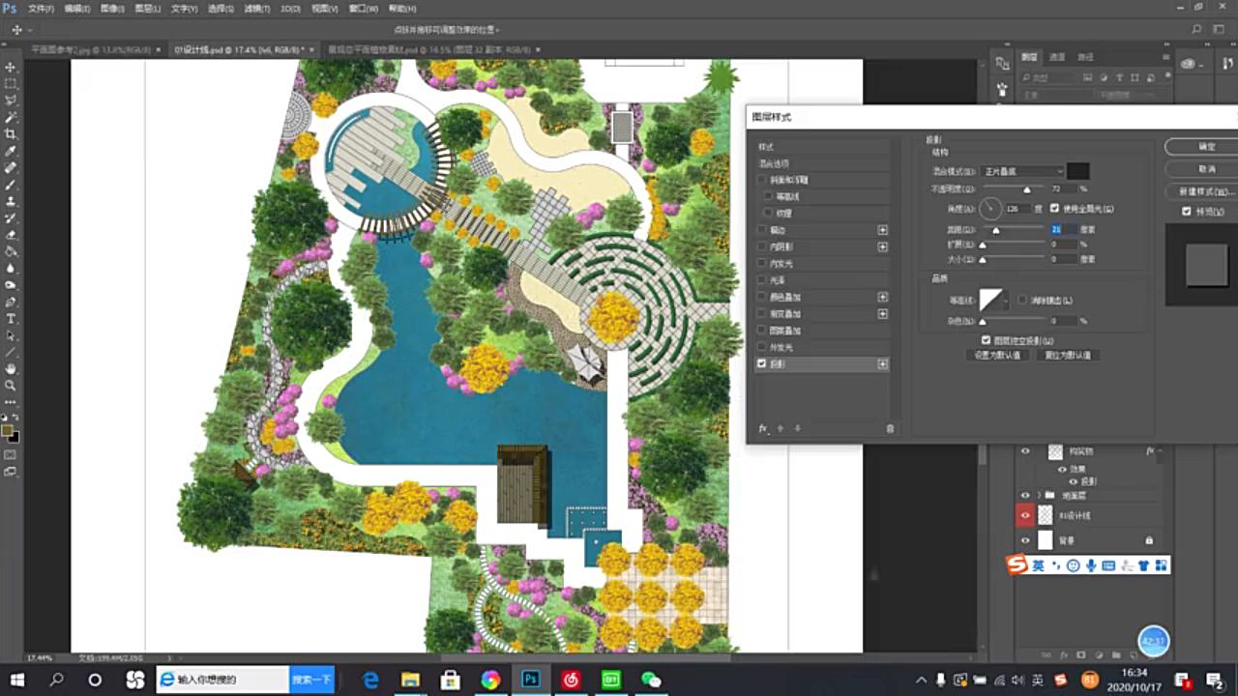Select the Crop tool
1238x696 pixels.
pyautogui.click(x=11, y=133)
